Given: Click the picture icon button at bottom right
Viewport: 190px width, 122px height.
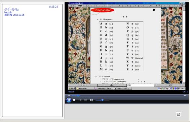Looking at the screenshot, I should click(179, 114).
